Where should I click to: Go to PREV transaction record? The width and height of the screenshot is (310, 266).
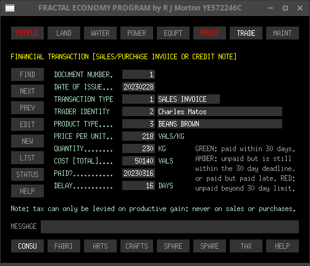point(27,107)
